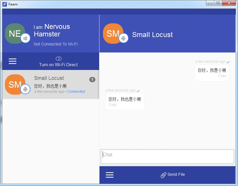
Task: Click the Small Locust chat header title
Action: click(152, 35)
